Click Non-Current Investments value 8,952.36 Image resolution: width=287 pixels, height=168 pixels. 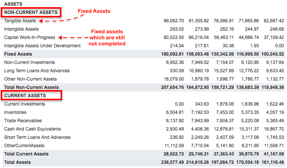(175, 62)
